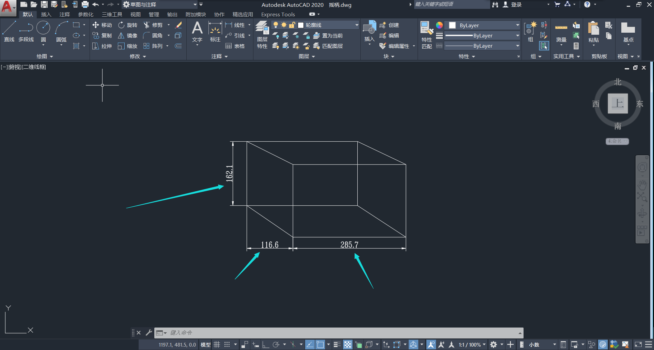Click the 轮廓线 layer white color swatch
The height and width of the screenshot is (350, 654).
tap(301, 25)
